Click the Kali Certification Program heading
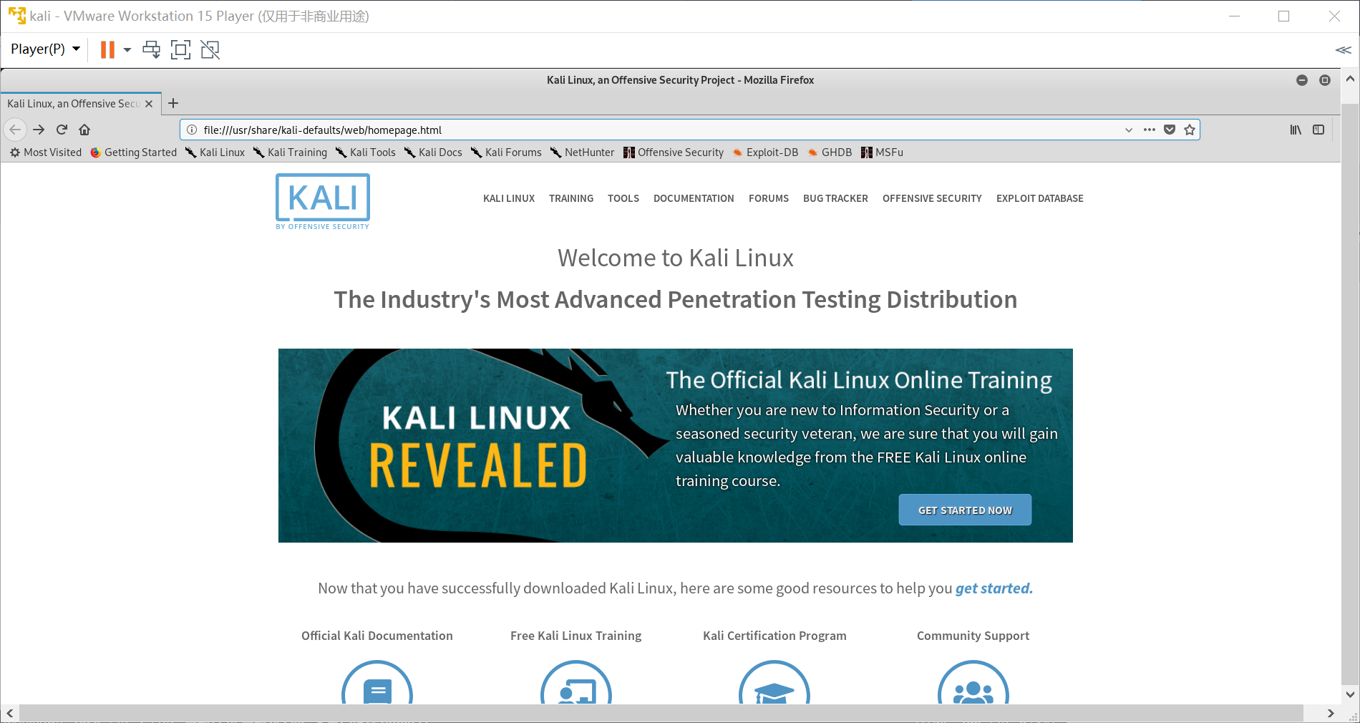 pyautogui.click(x=774, y=636)
